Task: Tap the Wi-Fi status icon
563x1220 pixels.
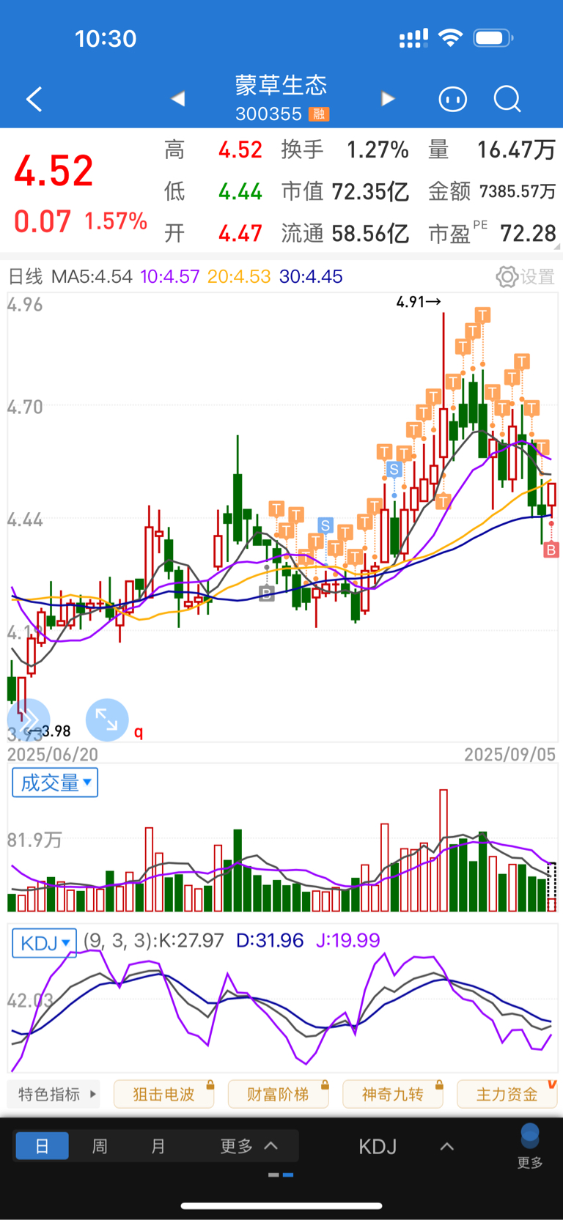Action: 450,38
